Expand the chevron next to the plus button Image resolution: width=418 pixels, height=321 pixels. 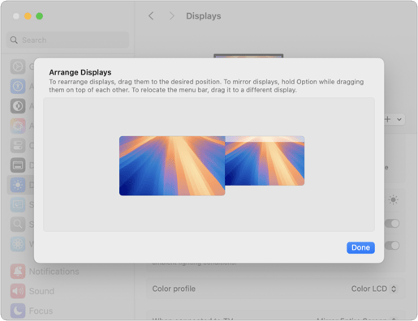tap(399, 119)
